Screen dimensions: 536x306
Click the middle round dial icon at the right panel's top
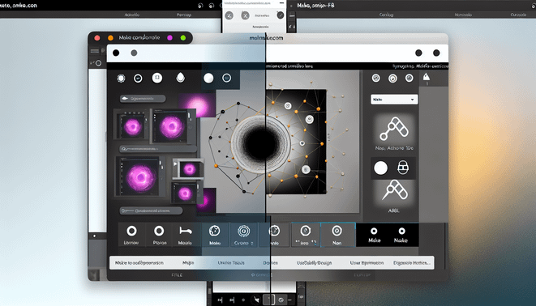[392, 79]
